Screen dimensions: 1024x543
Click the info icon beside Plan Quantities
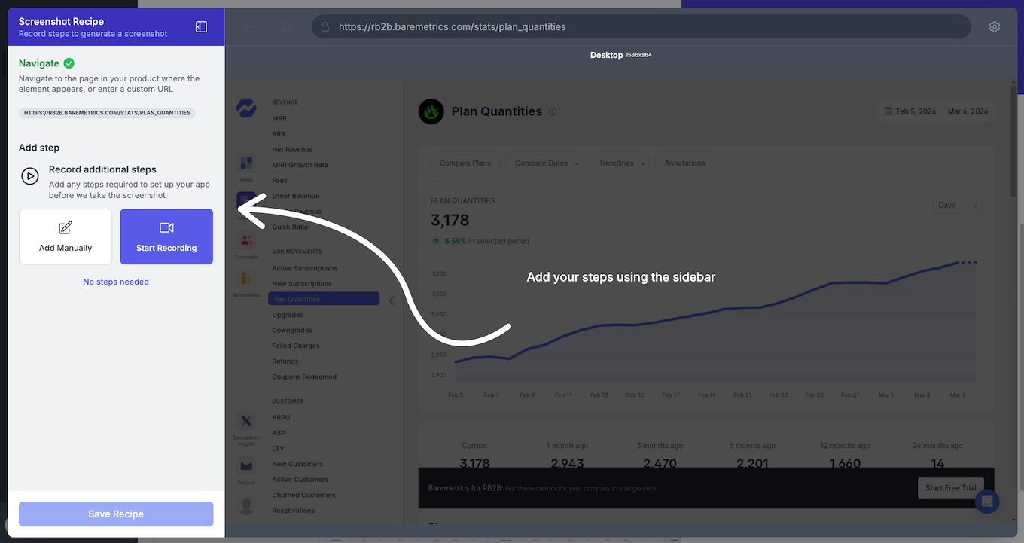(553, 111)
